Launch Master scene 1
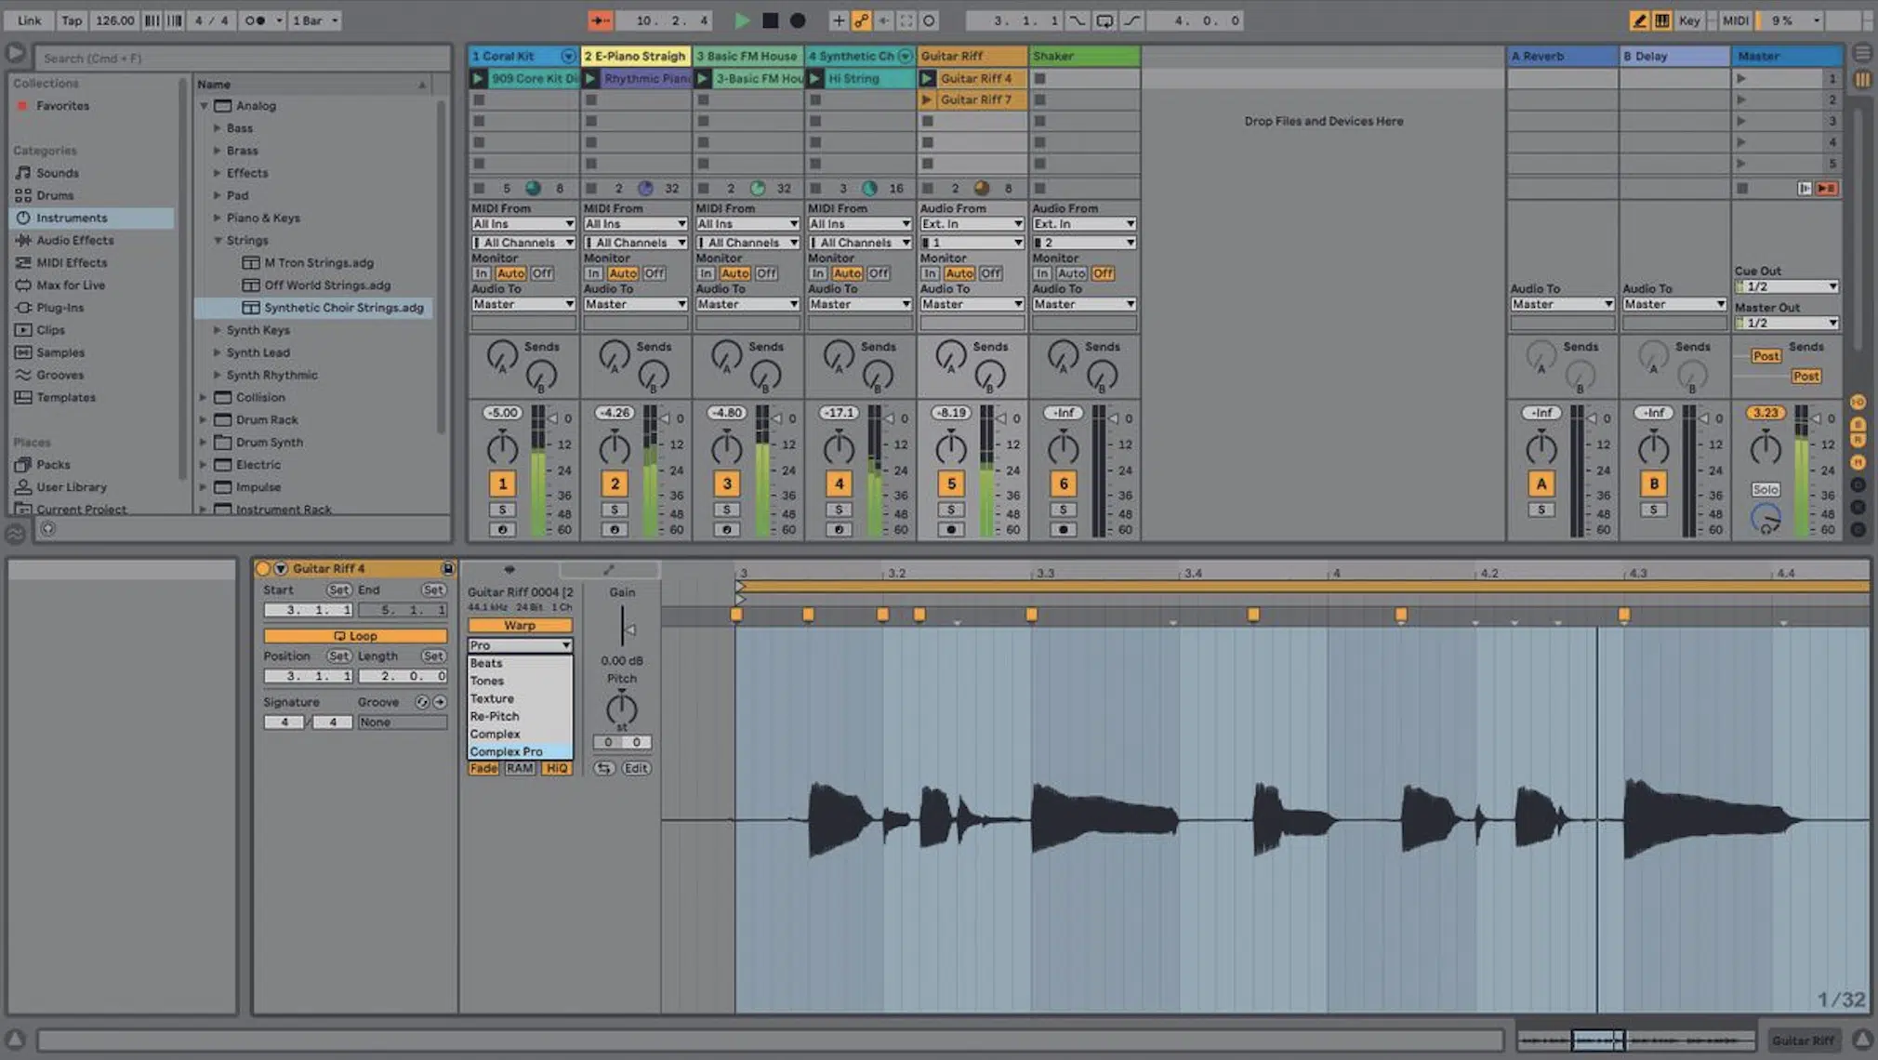 pyautogui.click(x=1741, y=79)
